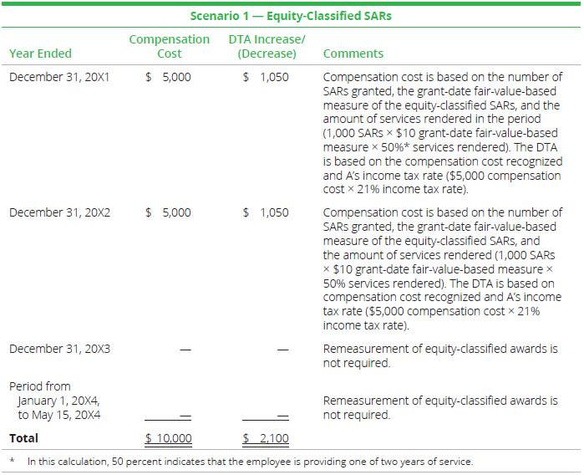Click the 20X4 period remeasurement comment

[439, 407]
